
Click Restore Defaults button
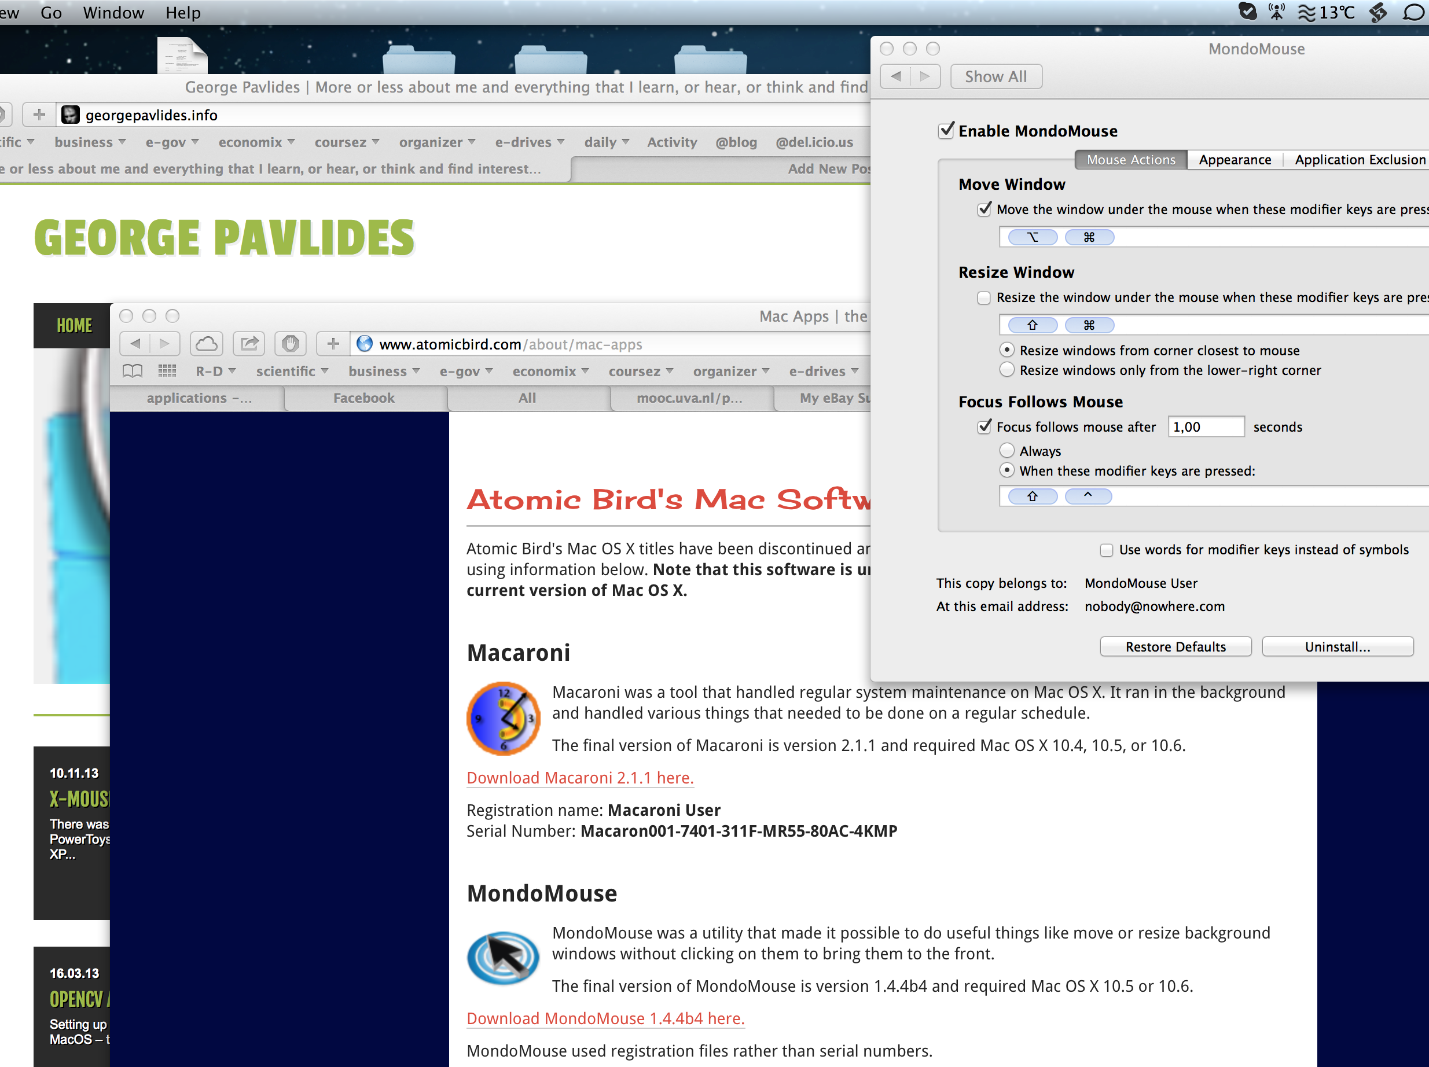click(1175, 646)
